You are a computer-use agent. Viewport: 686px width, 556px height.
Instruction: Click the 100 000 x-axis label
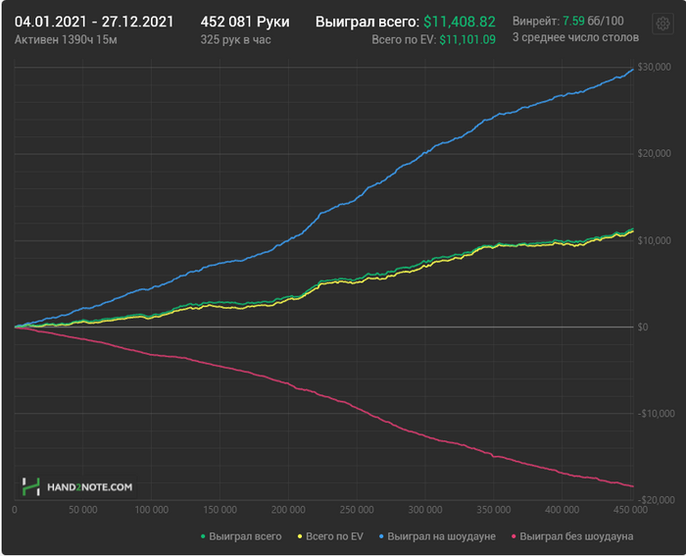click(x=151, y=510)
